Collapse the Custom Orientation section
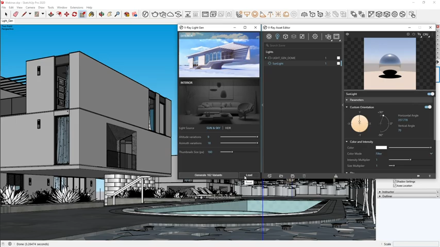The image size is (440, 247). click(347, 107)
